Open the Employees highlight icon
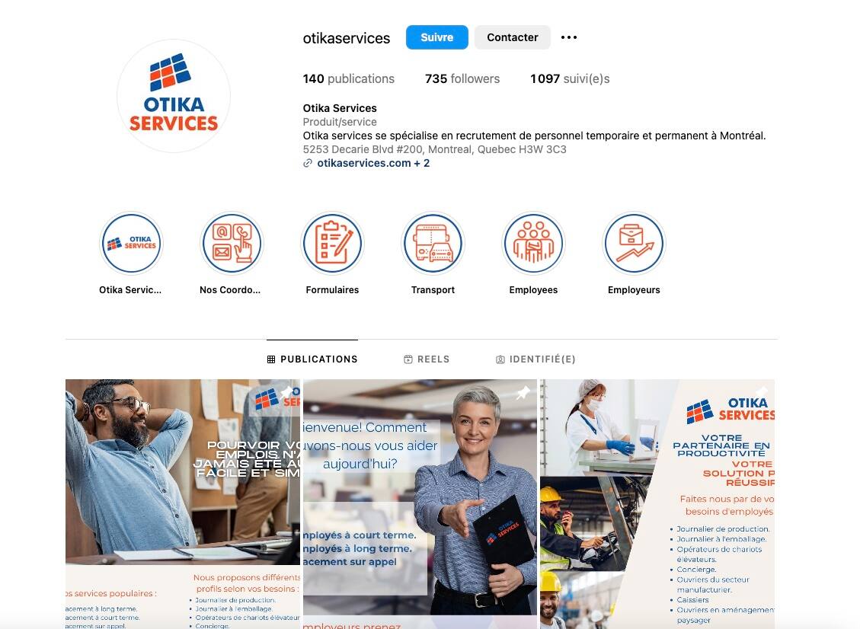 (533, 243)
